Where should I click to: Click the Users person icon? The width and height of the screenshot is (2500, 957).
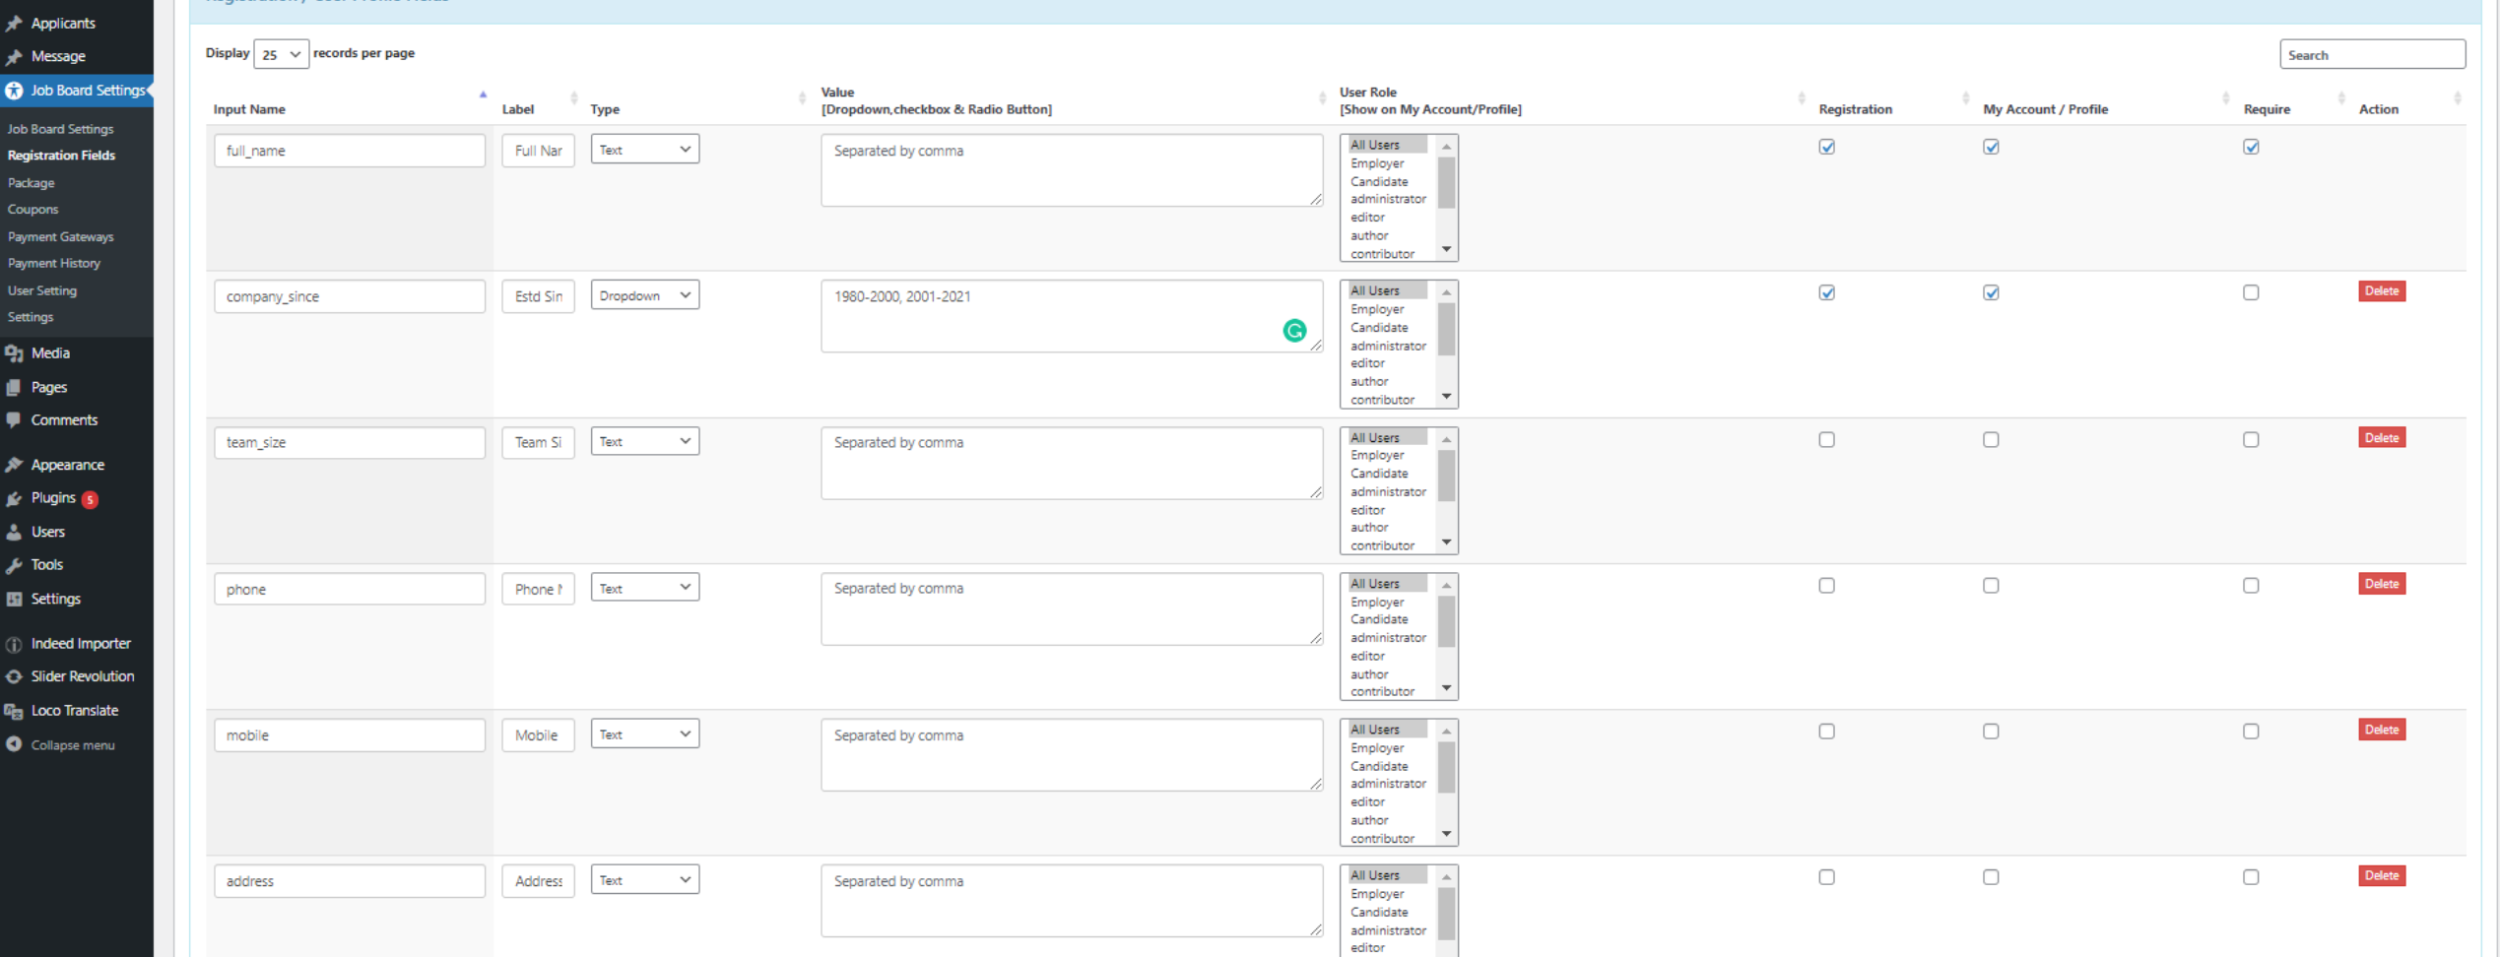14,532
